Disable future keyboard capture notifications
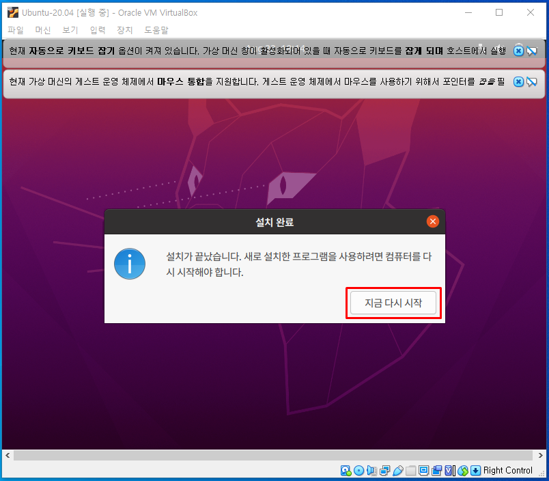Image resolution: width=549 pixels, height=481 pixels. pyautogui.click(x=533, y=51)
